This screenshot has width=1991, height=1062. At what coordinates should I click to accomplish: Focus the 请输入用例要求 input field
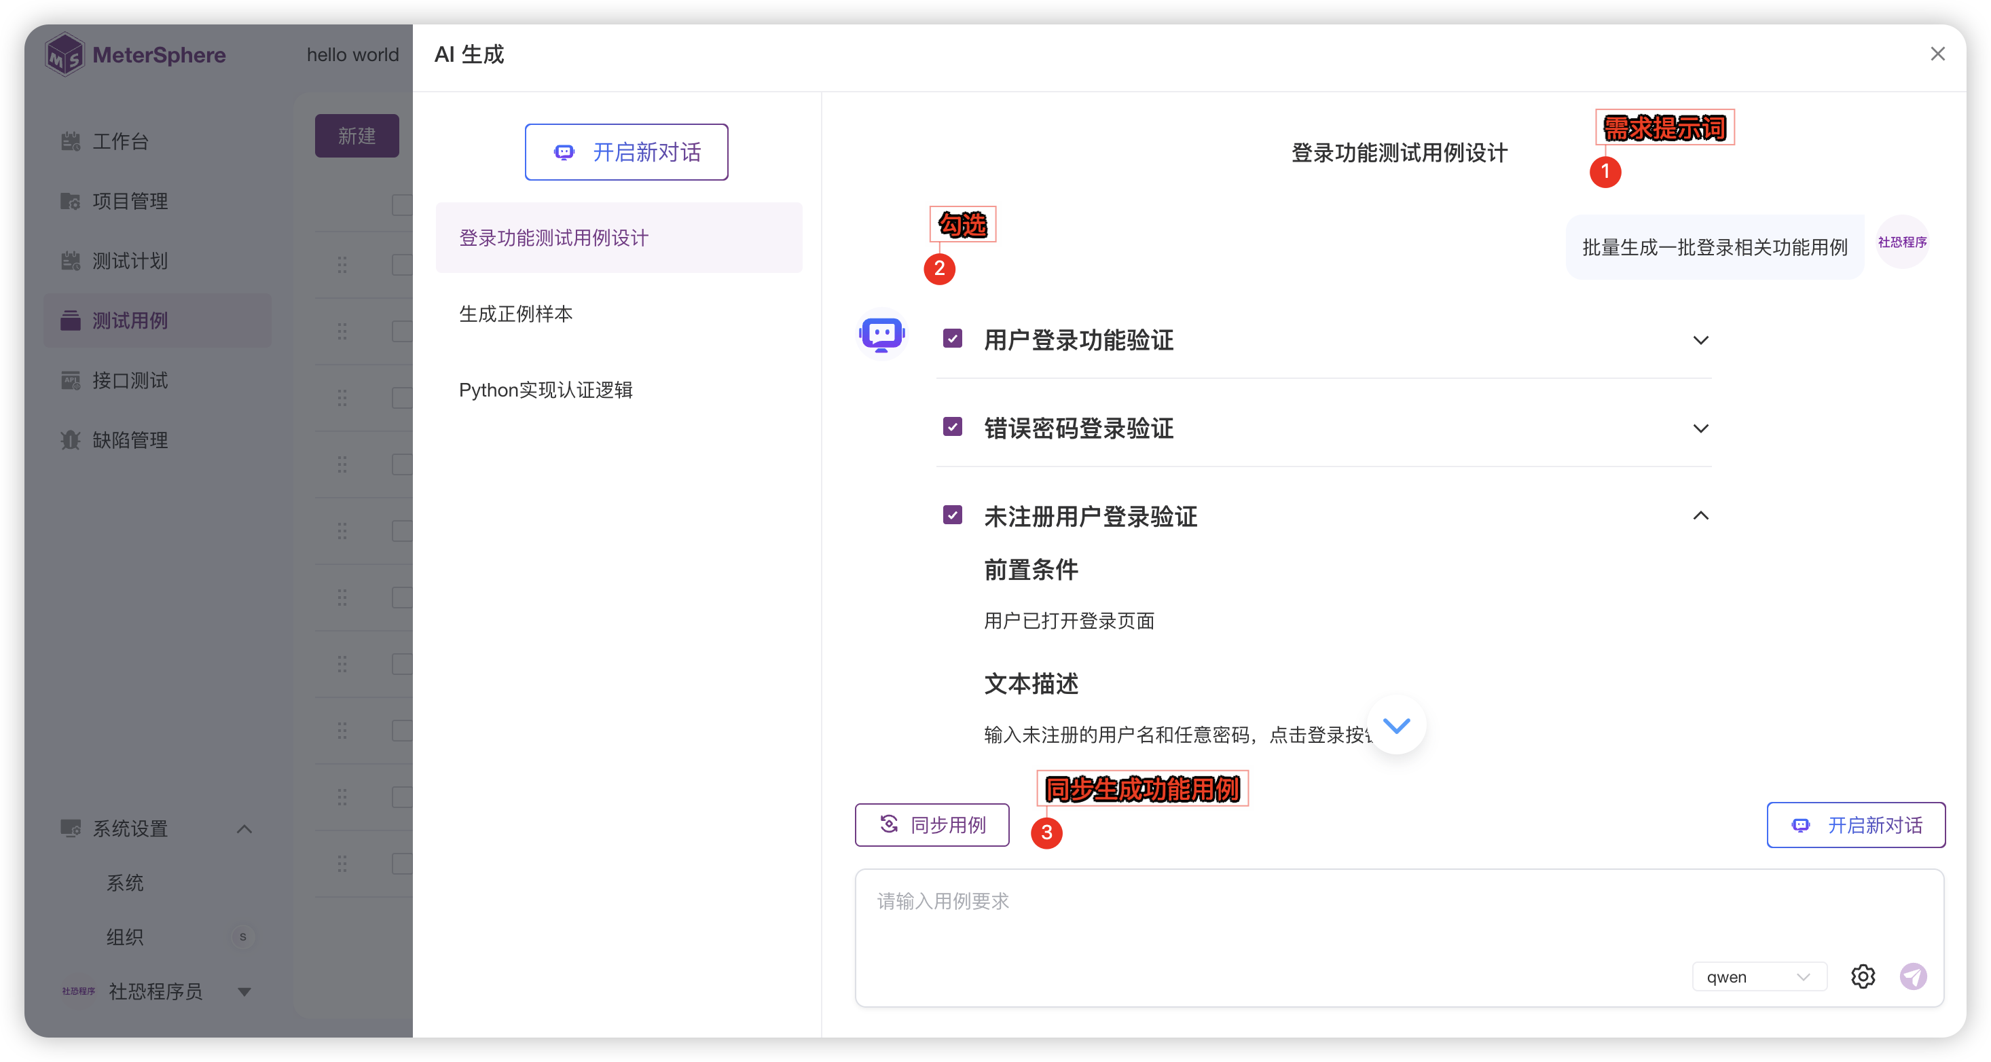1399,938
